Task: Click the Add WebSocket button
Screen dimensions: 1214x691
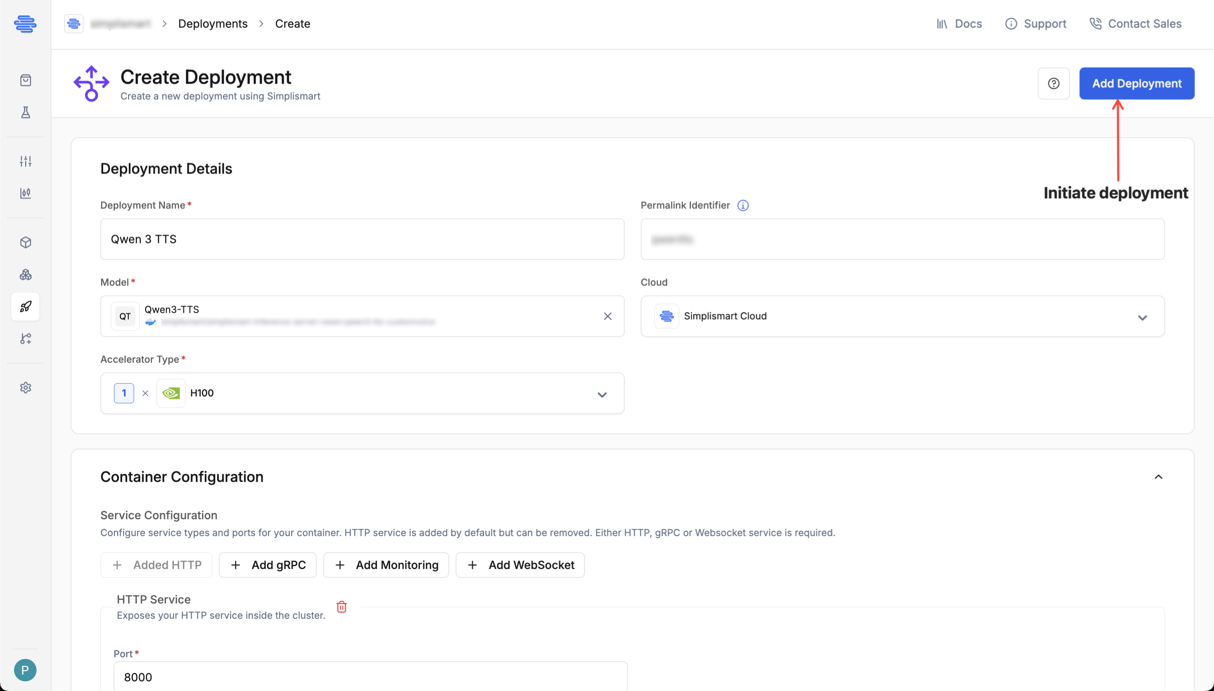Action: click(x=520, y=565)
